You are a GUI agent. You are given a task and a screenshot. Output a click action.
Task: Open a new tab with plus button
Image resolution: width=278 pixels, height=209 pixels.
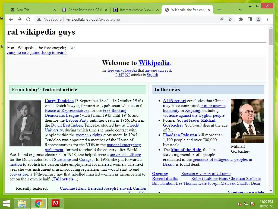point(219,10)
